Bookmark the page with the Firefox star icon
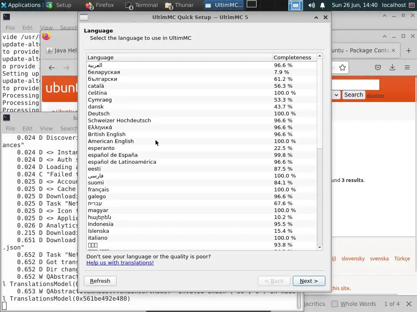This screenshot has height=312, width=417. coord(342,68)
